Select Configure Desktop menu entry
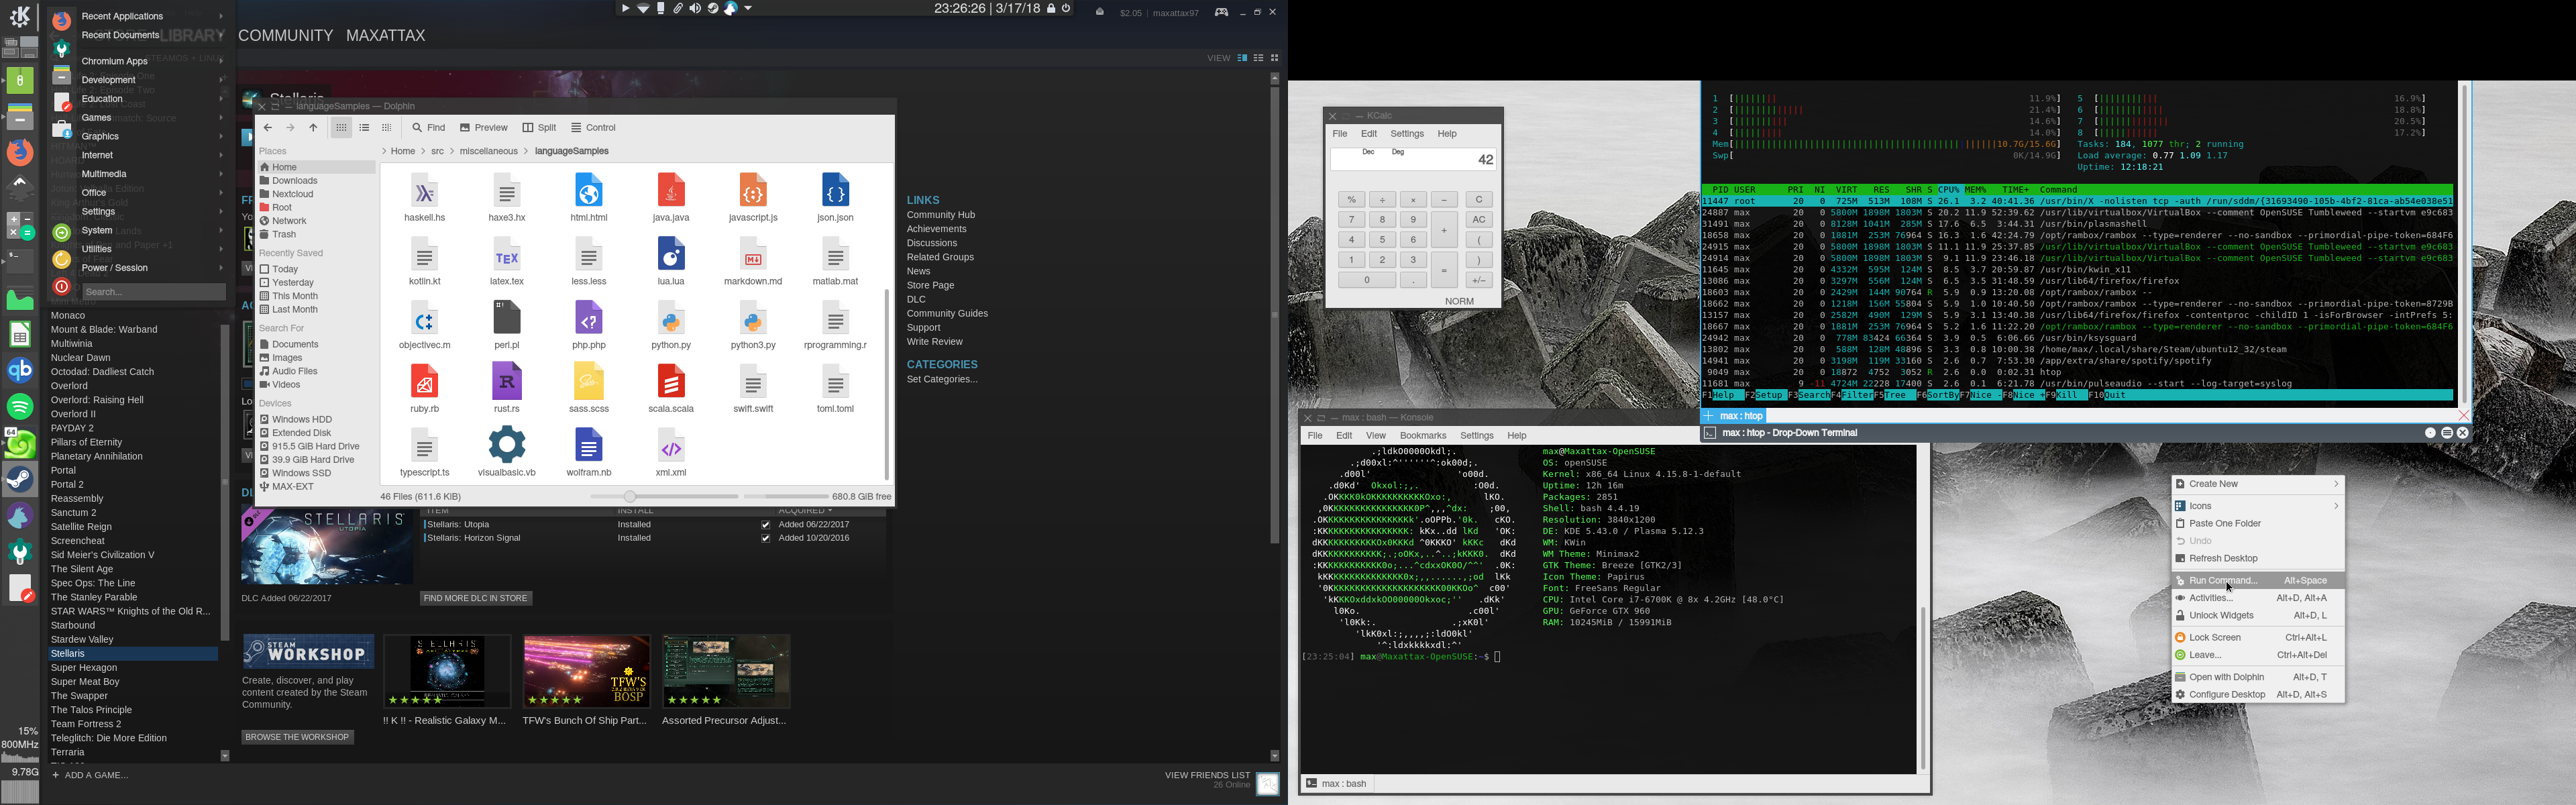Screen dimensions: 2576x805 (2257, 695)
